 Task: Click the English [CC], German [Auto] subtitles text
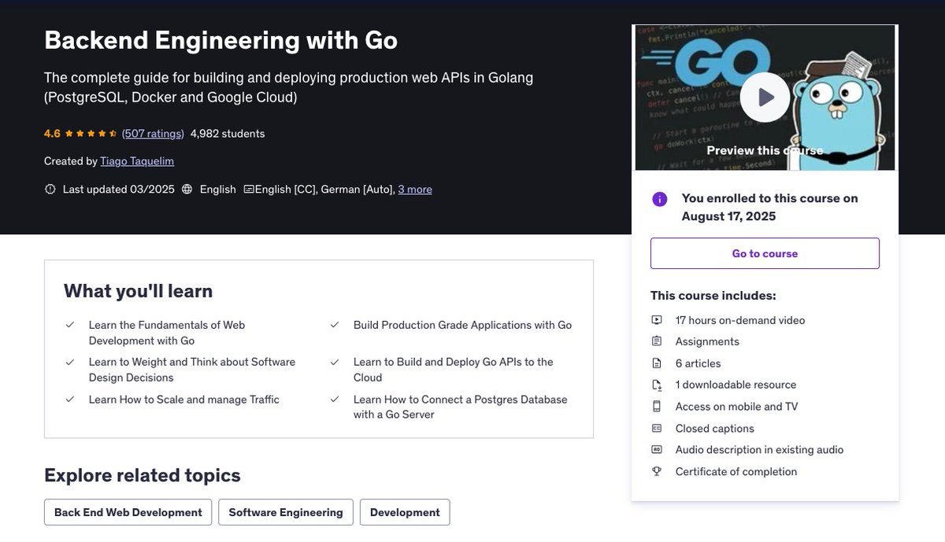point(324,190)
